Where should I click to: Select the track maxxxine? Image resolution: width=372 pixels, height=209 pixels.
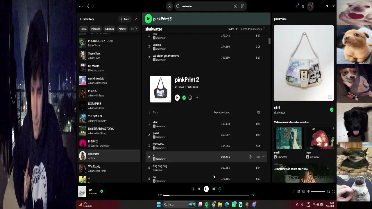point(206,146)
